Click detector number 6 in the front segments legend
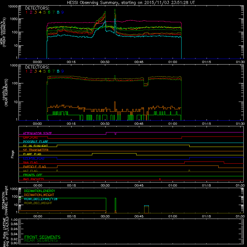The image size is (247, 247). [x=49, y=12]
